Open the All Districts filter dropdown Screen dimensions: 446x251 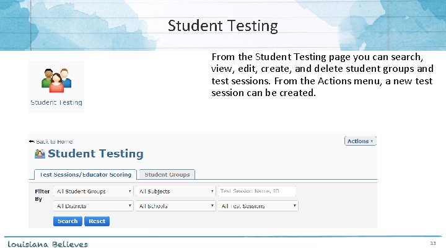tap(94, 206)
